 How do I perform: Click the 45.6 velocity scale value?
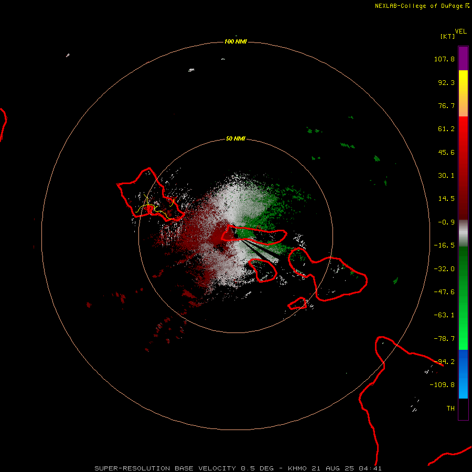446,152
